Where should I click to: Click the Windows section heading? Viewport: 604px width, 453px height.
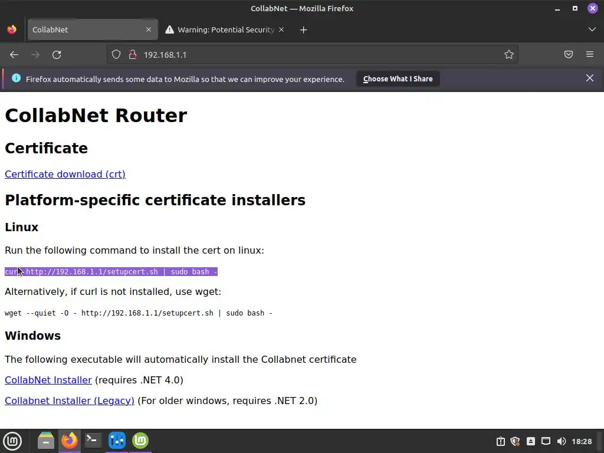(33, 336)
